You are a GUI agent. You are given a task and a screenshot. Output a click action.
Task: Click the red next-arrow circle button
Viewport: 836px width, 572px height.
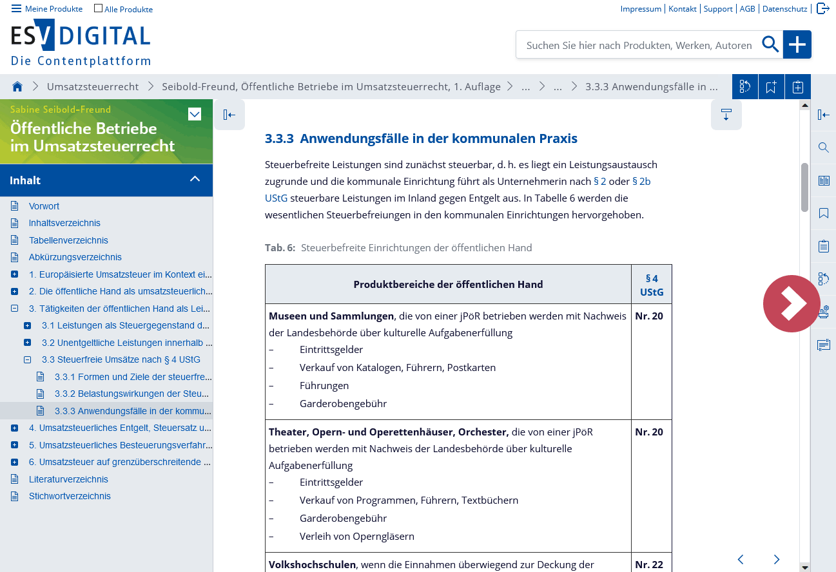click(792, 304)
